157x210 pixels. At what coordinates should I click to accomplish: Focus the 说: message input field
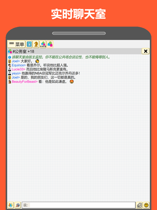78,205
